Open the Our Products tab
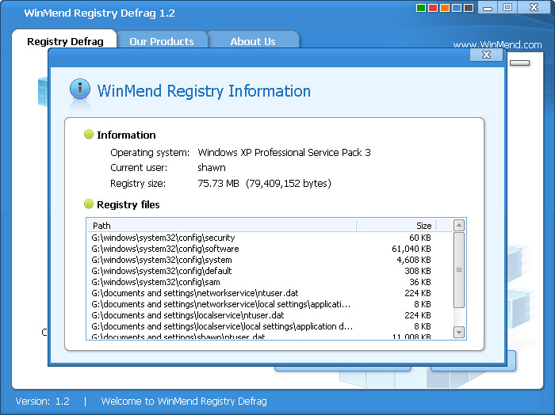The image size is (555, 415). (x=162, y=41)
